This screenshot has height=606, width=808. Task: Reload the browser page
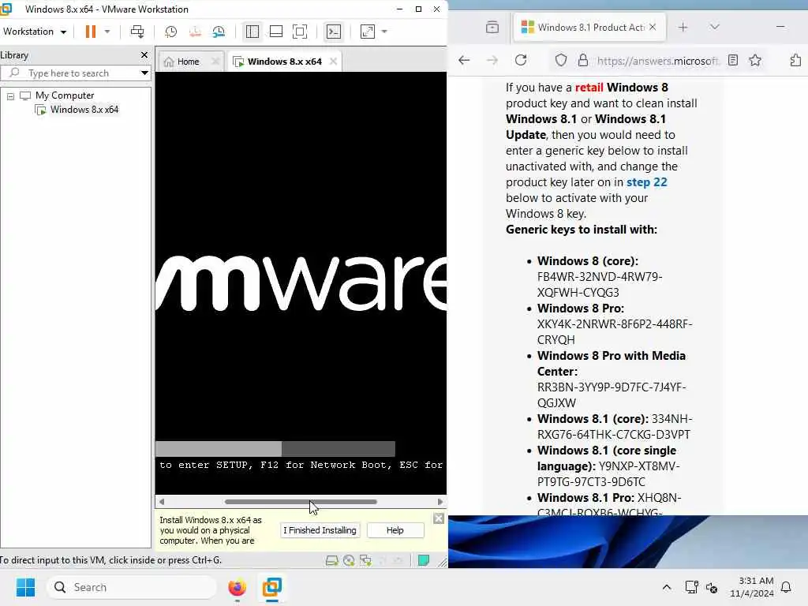pyautogui.click(x=521, y=60)
